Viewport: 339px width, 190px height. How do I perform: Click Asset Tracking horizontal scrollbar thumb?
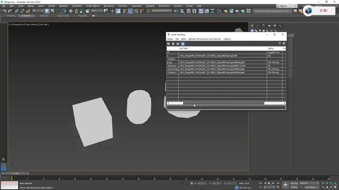point(224,103)
